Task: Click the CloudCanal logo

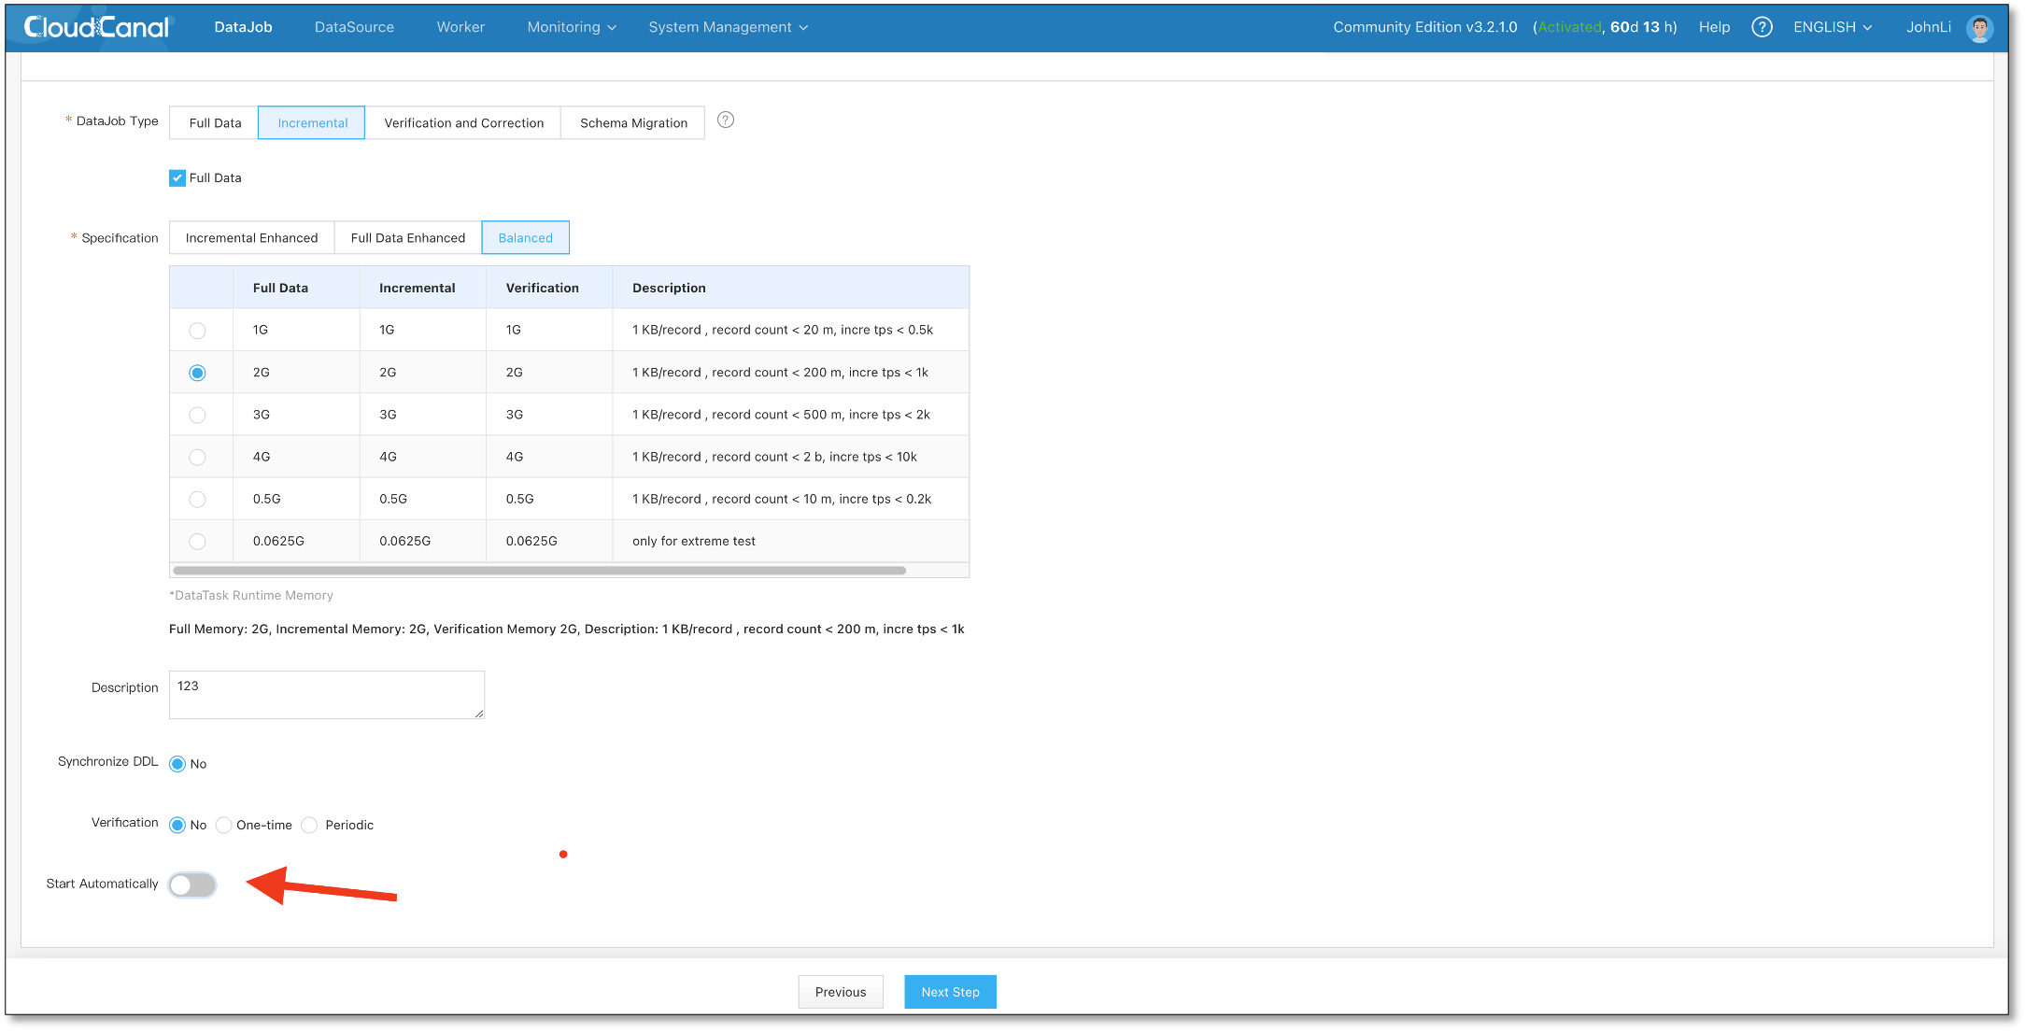Action: click(97, 27)
